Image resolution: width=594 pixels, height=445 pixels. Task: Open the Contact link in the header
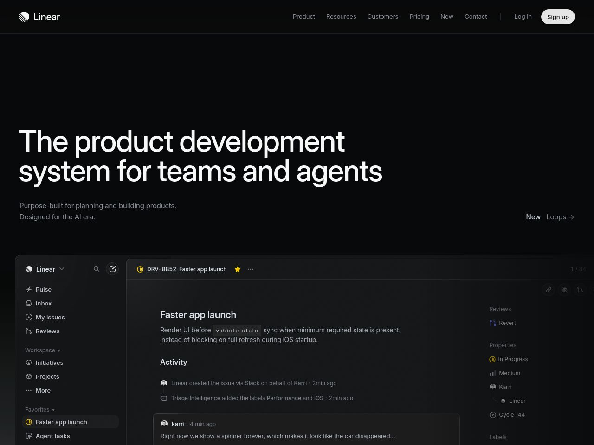pos(476,17)
